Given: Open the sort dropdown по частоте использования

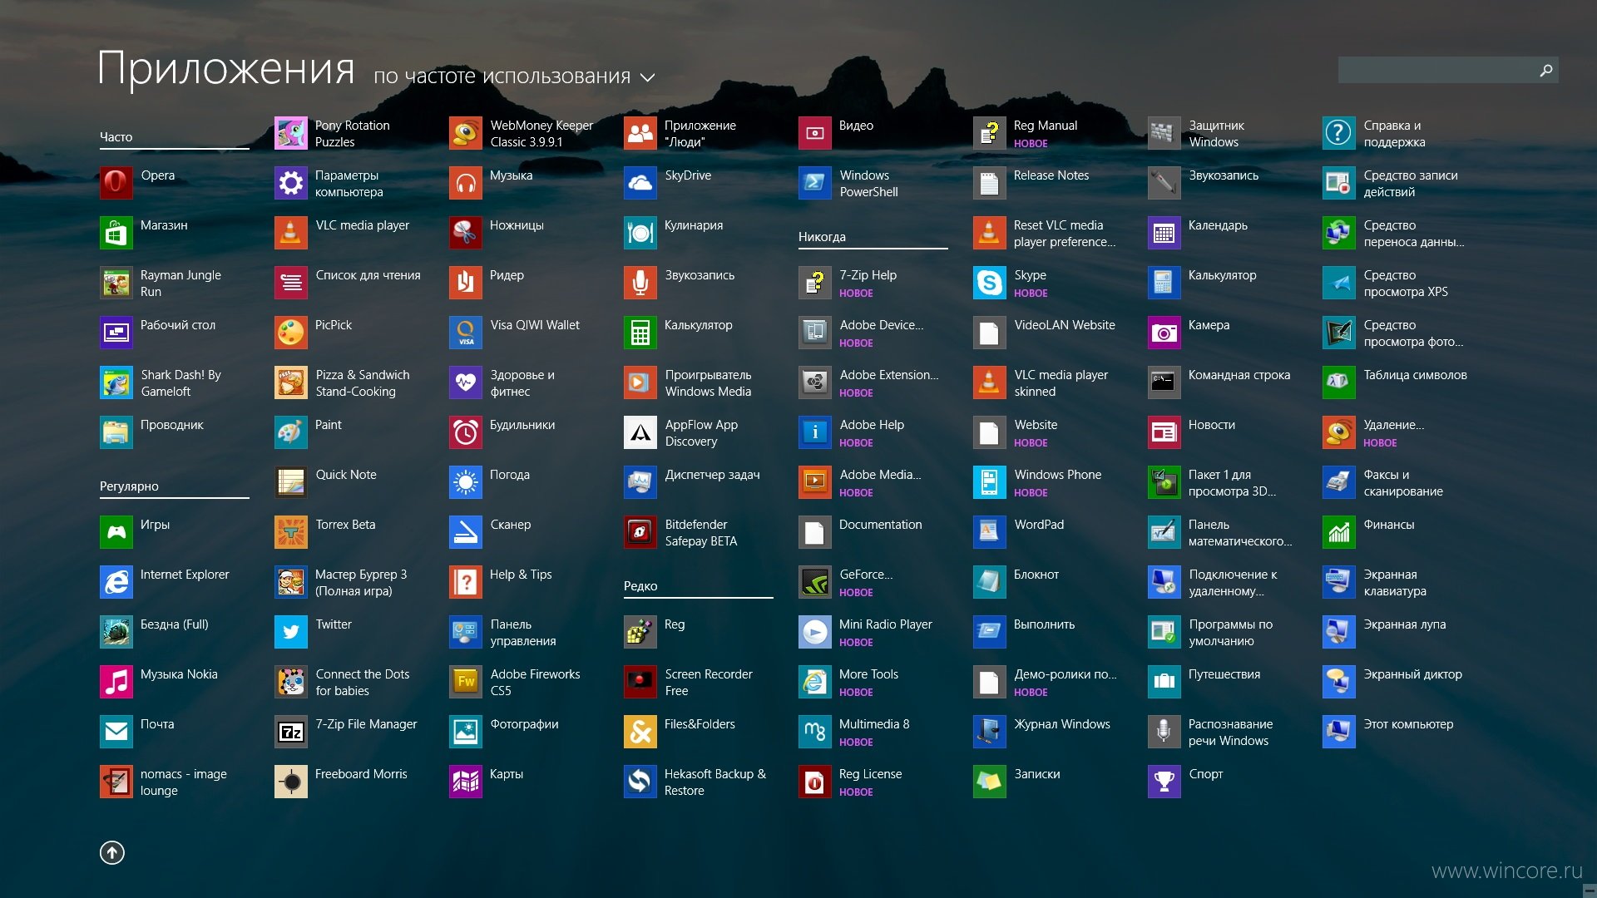Looking at the screenshot, I should pyautogui.click(x=514, y=76).
